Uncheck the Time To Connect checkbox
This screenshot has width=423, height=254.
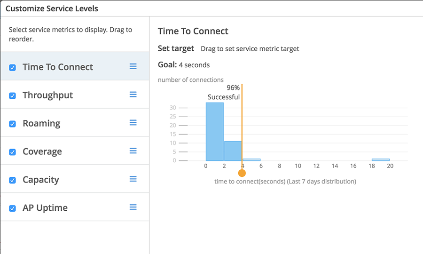click(x=13, y=67)
